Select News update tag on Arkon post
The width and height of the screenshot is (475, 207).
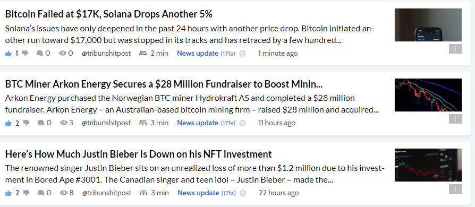click(x=198, y=123)
